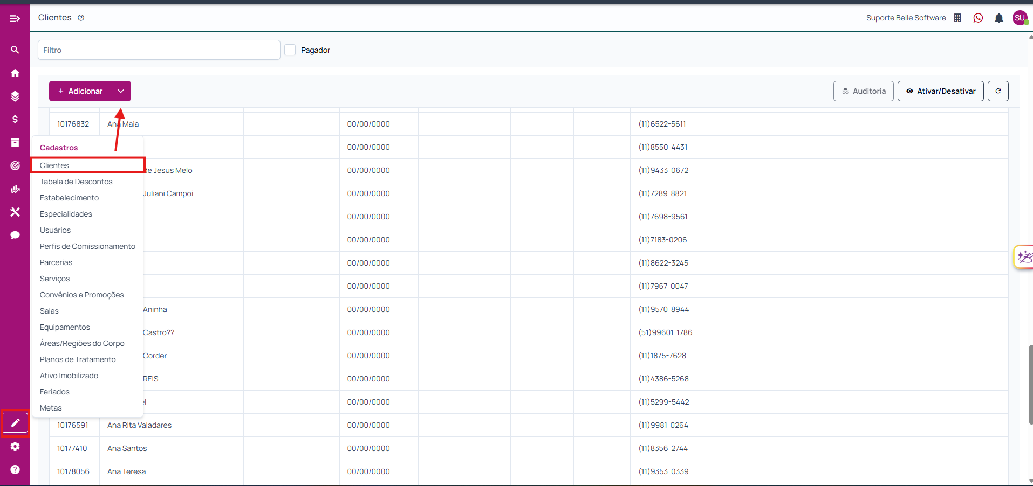Open the search icon in sidebar
This screenshot has width=1033, height=486.
point(15,50)
